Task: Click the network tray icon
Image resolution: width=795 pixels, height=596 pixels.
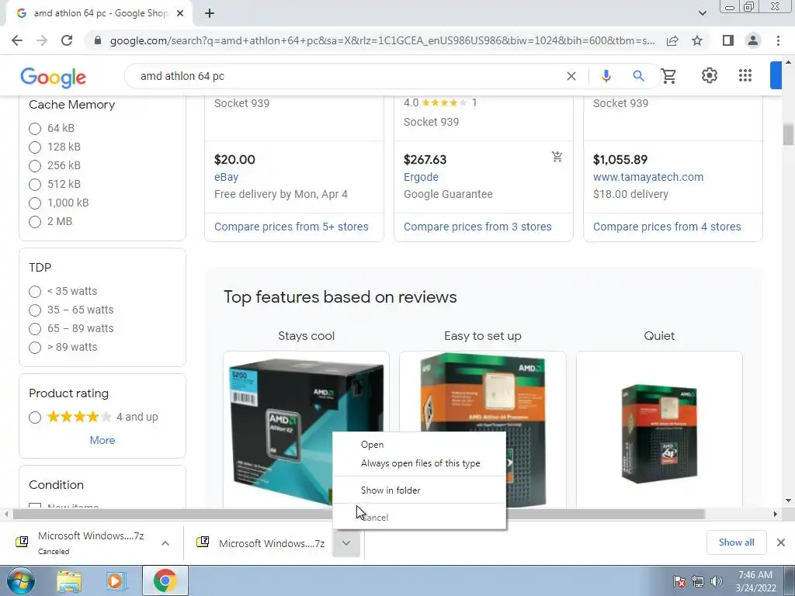Action: 698,581
